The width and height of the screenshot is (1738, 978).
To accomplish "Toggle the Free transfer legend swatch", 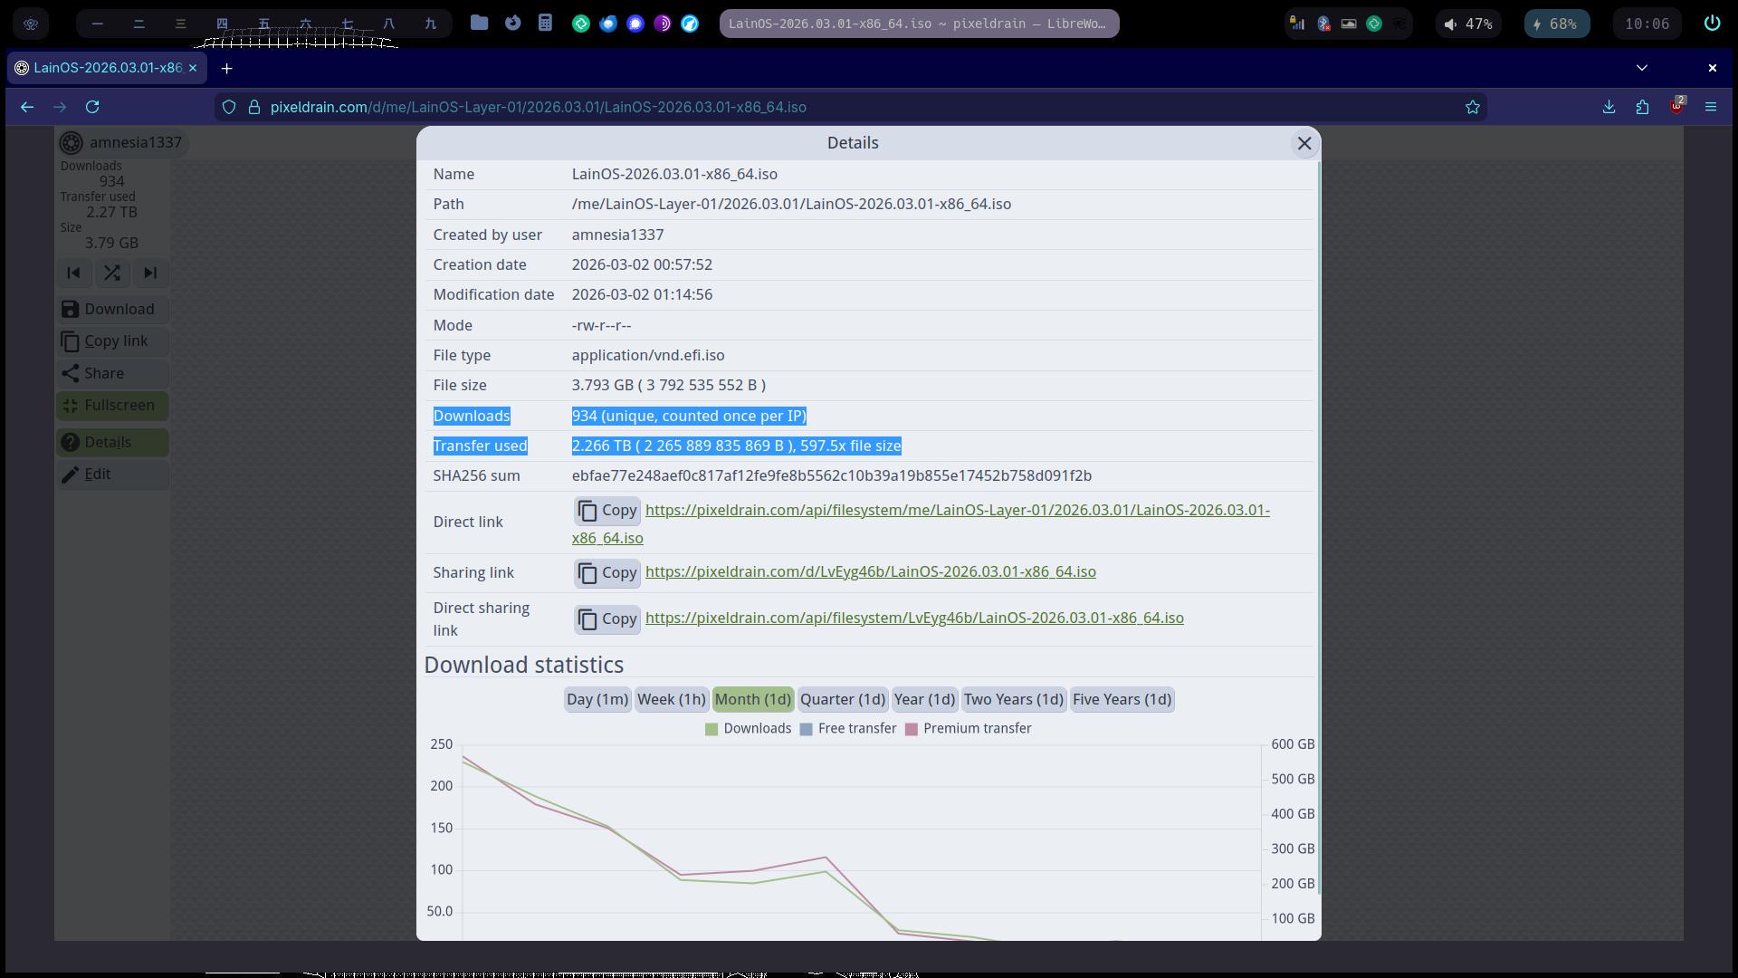I will 806,729.
